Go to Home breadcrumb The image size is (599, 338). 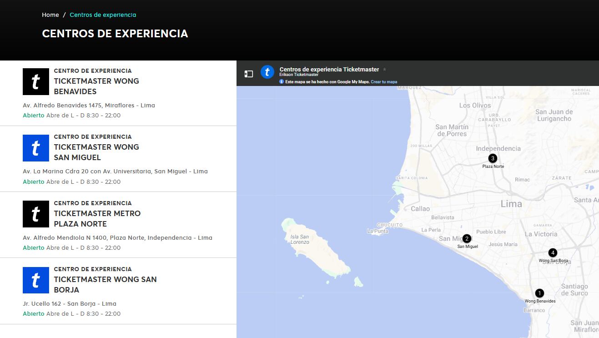click(50, 15)
